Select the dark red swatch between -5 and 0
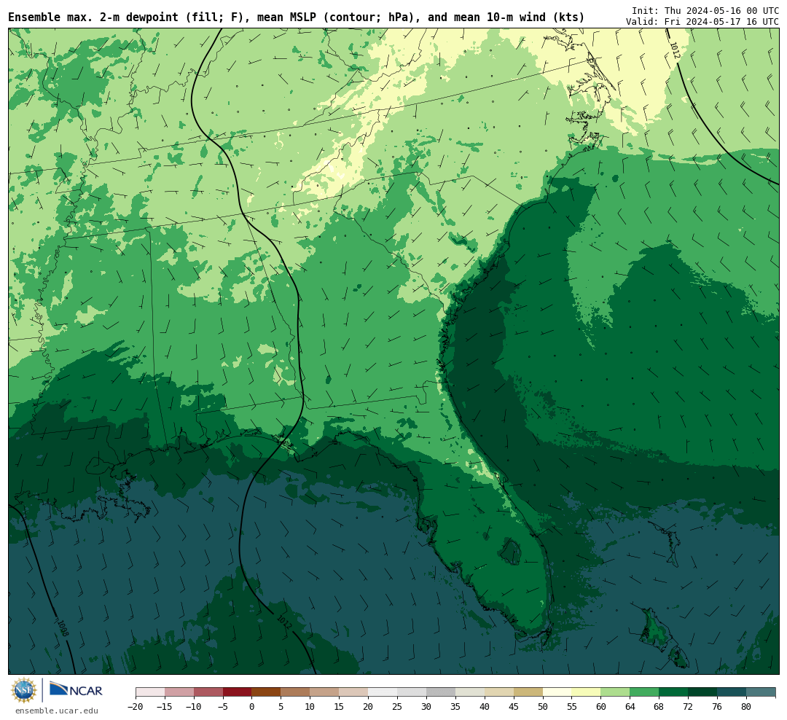This screenshot has height=720, width=787. (x=238, y=692)
